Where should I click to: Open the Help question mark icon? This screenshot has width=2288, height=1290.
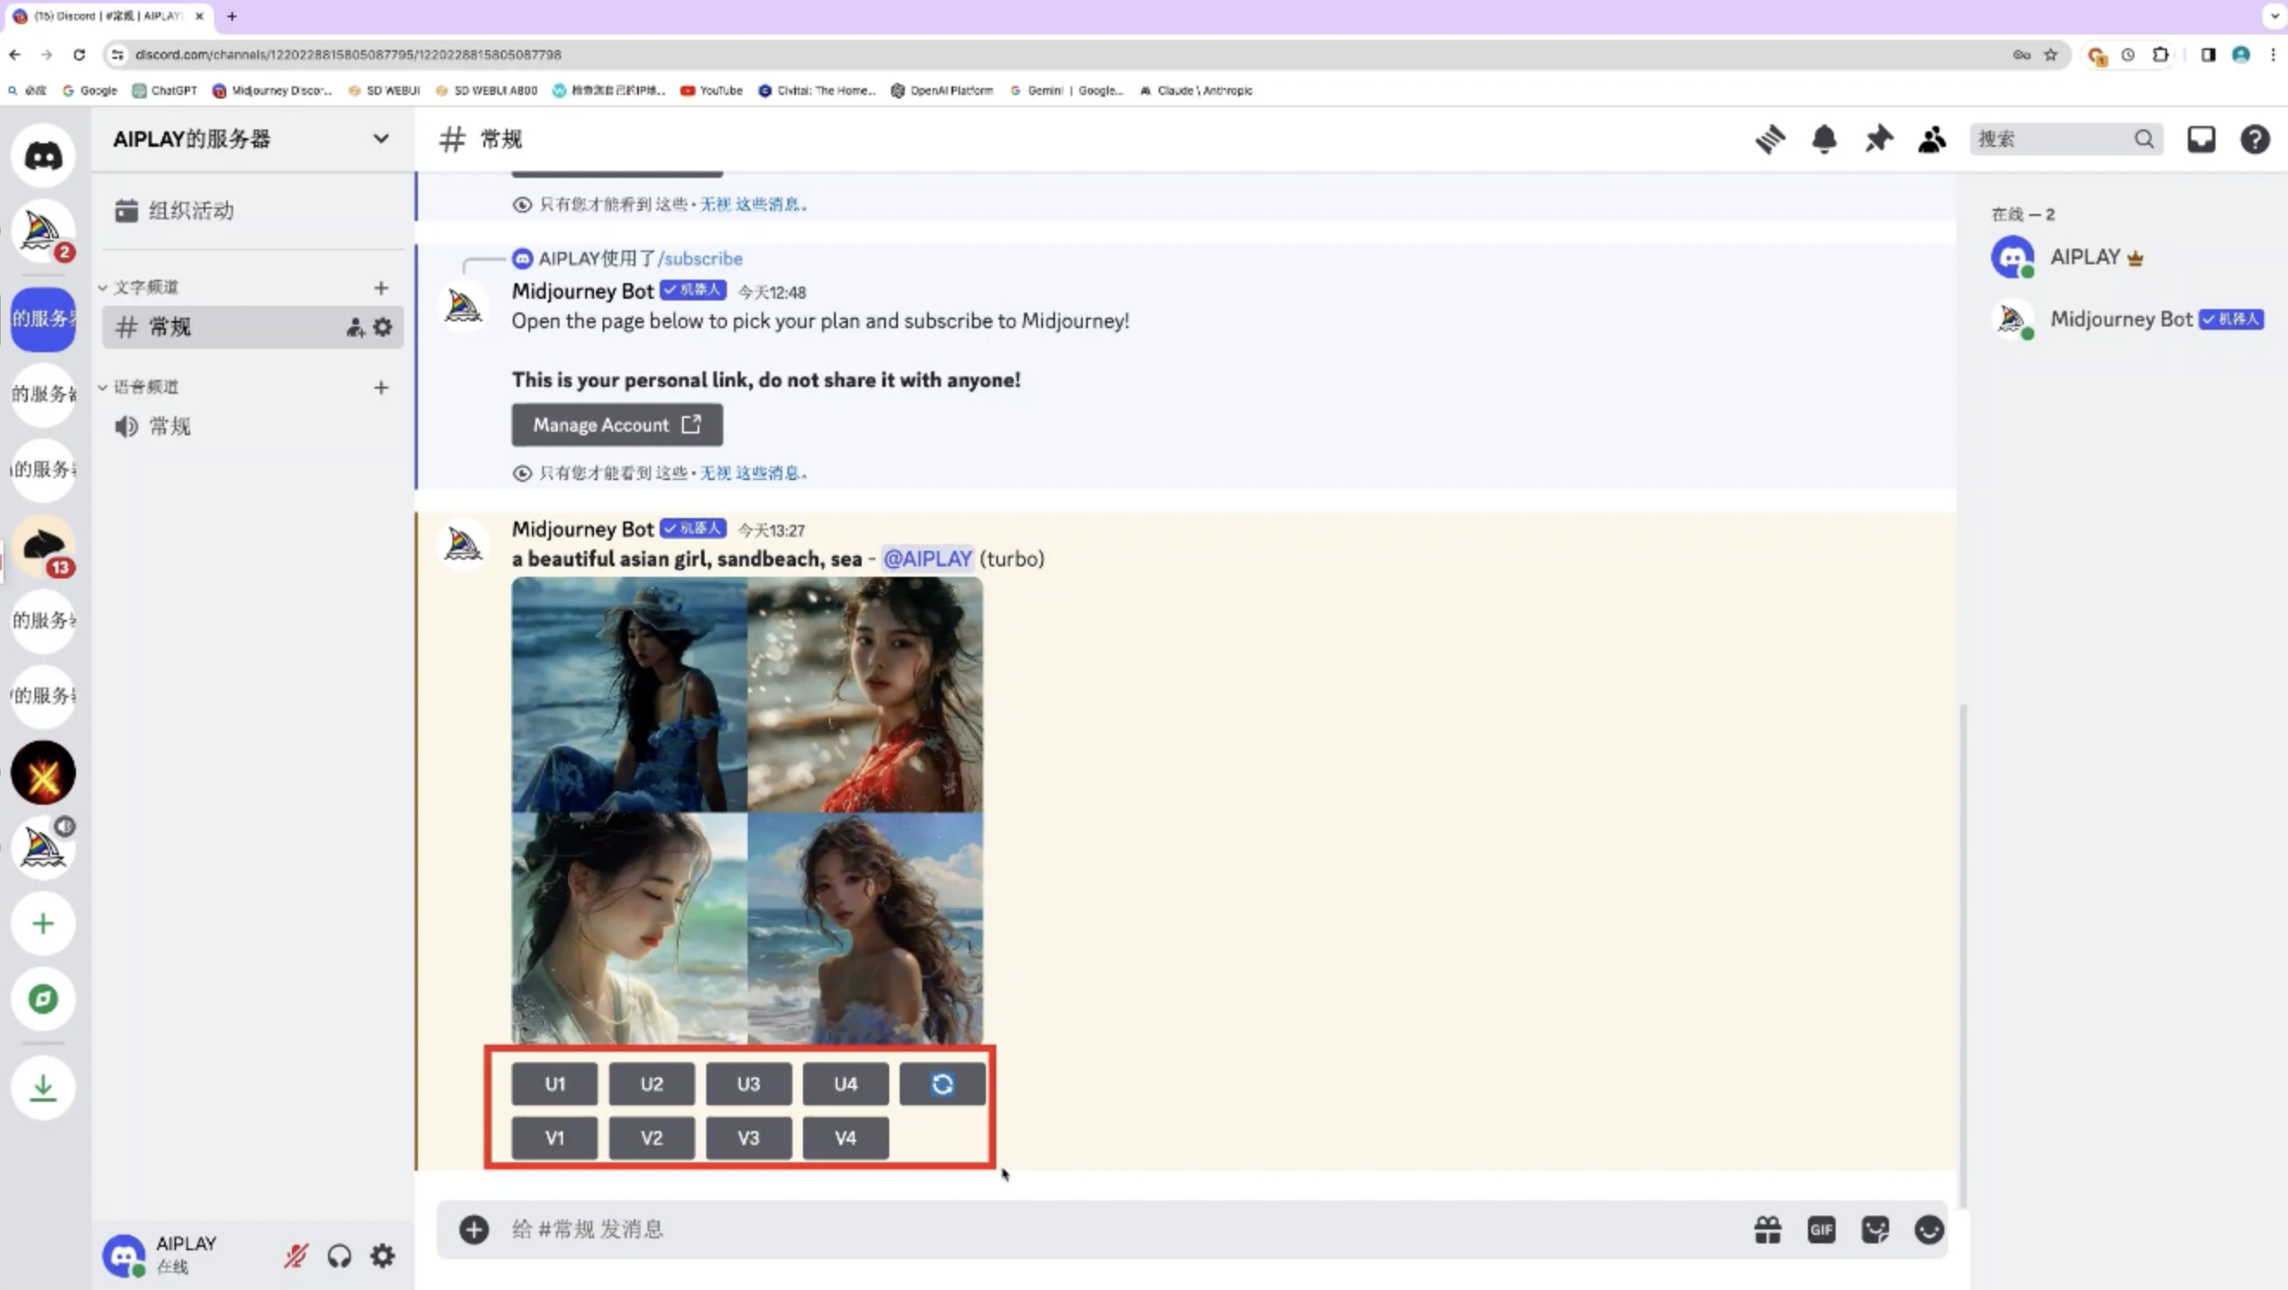point(2254,140)
